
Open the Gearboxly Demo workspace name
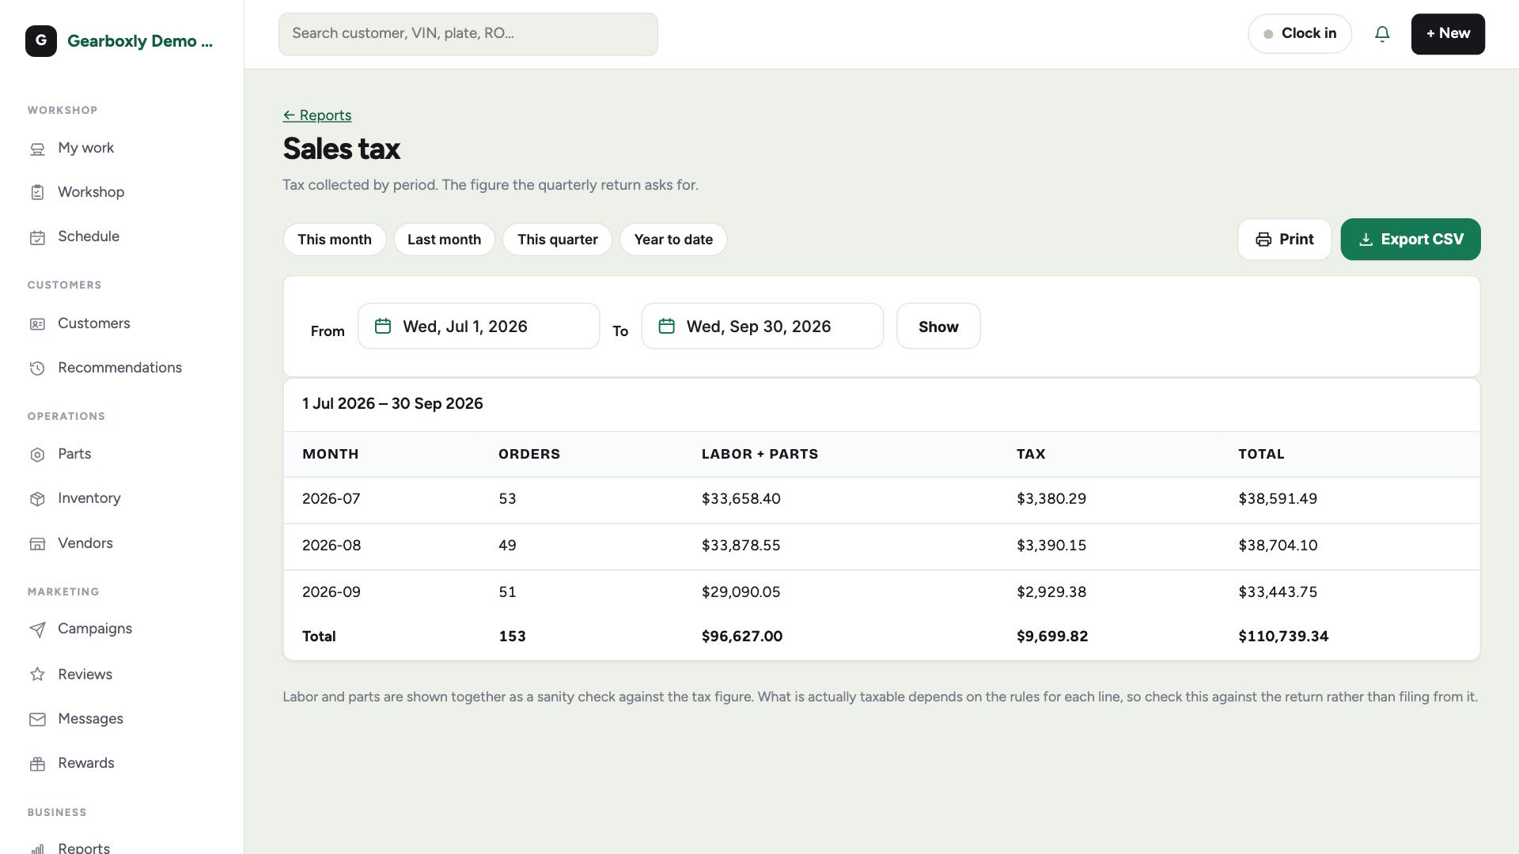(x=140, y=41)
